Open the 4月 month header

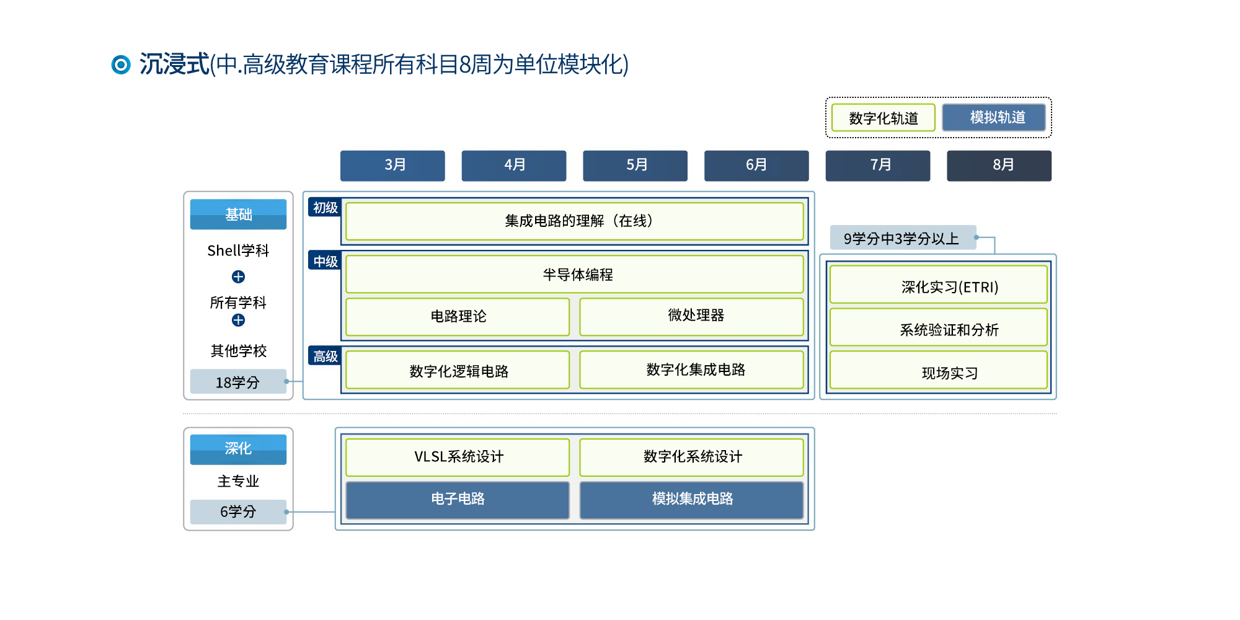click(x=514, y=166)
